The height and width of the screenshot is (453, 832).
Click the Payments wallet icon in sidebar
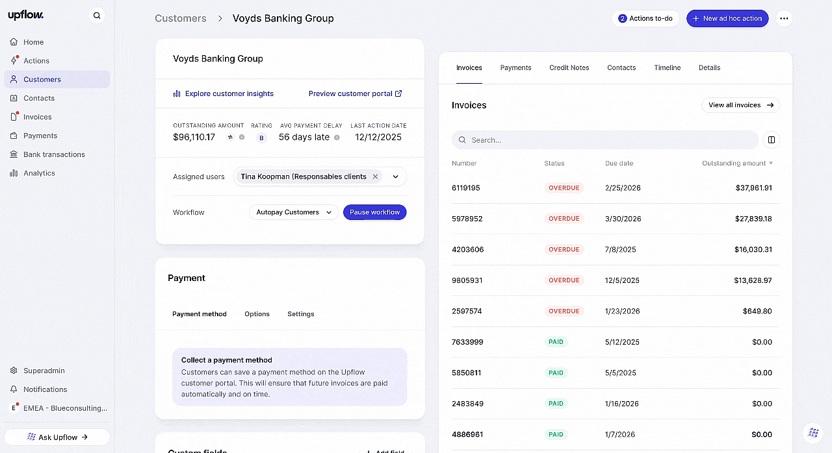click(14, 136)
